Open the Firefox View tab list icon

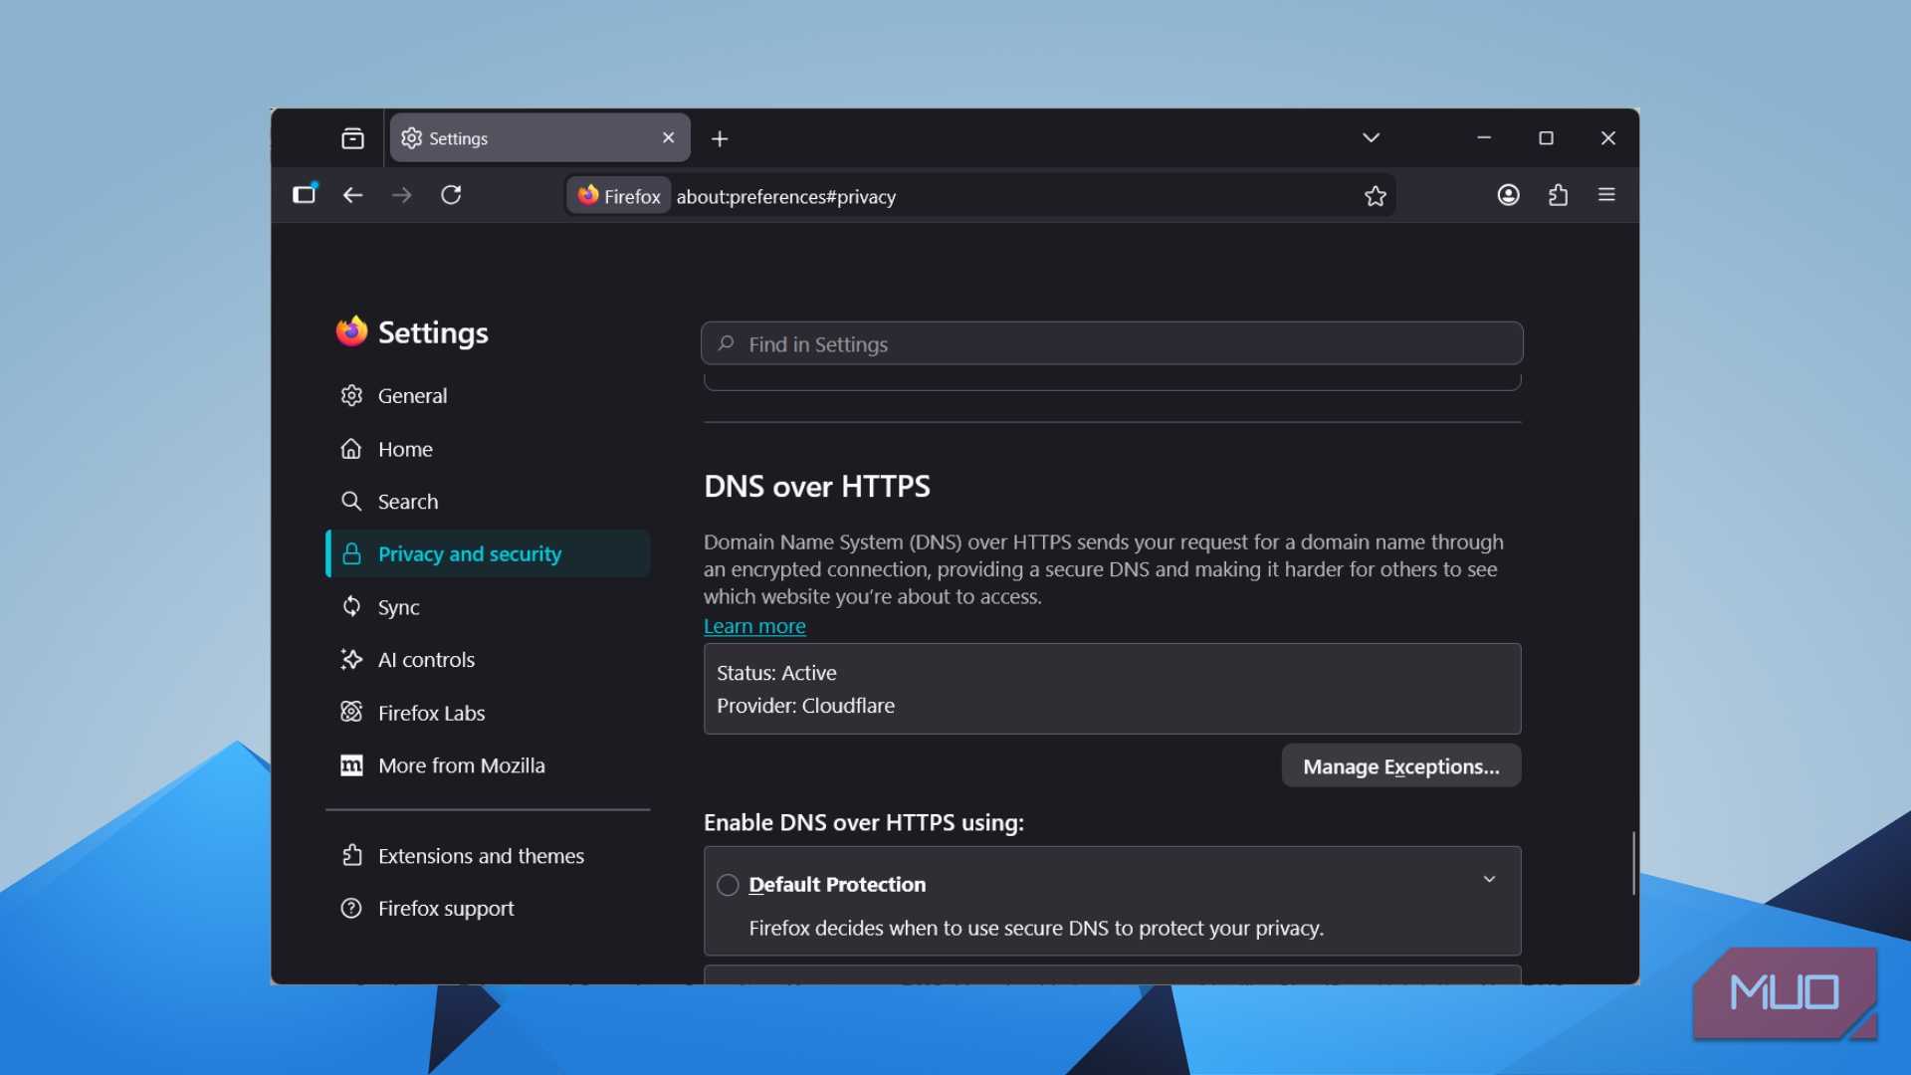[352, 138]
